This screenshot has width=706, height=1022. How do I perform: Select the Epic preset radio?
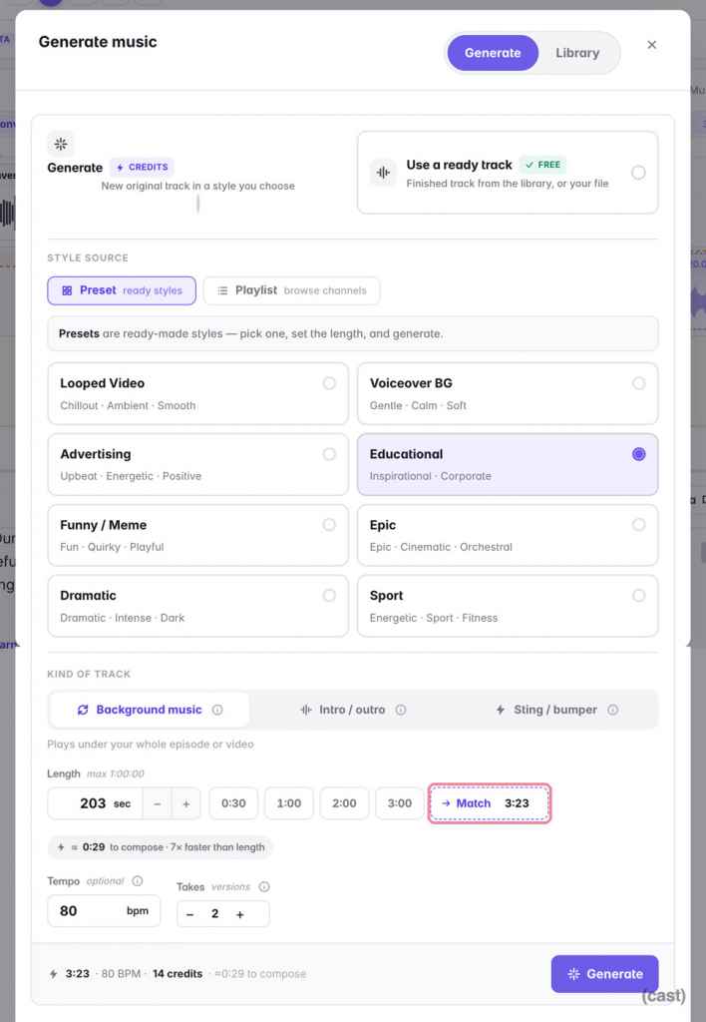pyautogui.click(x=638, y=525)
